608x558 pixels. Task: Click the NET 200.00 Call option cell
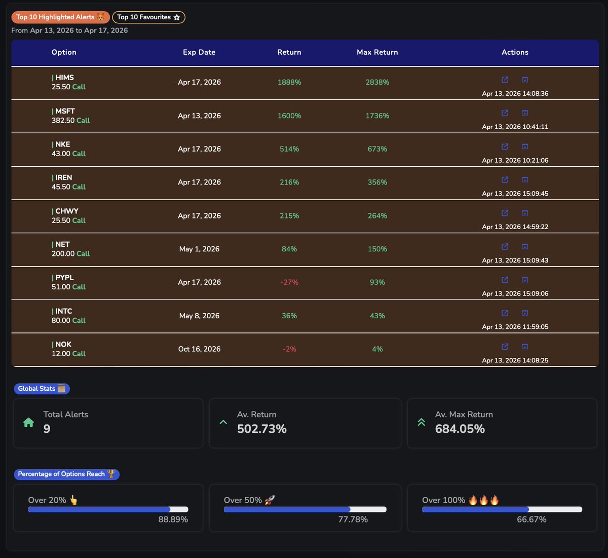70,249
